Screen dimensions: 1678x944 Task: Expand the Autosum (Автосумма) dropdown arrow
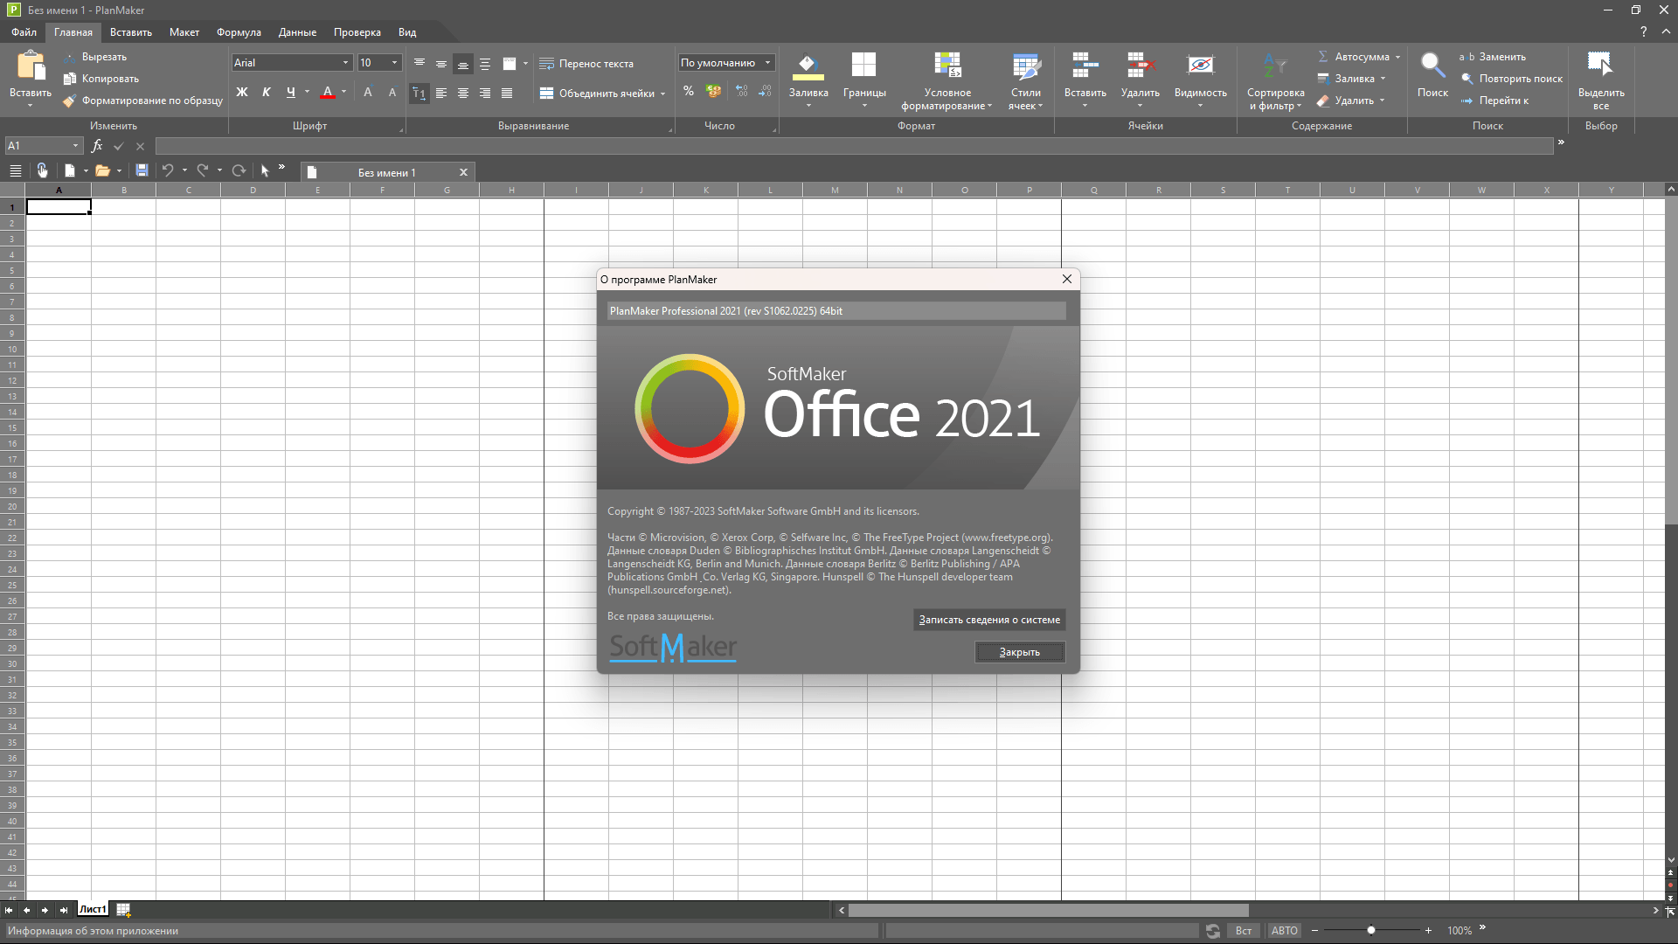click(1397, 57)
